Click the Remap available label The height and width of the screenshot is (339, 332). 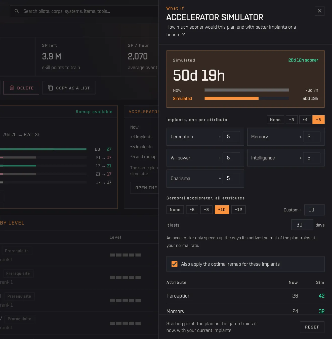[x=94, y=112]
